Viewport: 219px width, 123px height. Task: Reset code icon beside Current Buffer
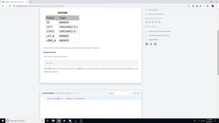coord(78,93)
